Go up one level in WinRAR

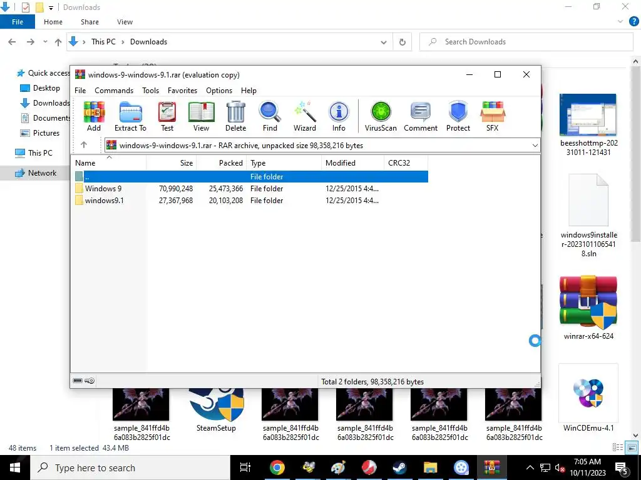click(x=84, y=144)
